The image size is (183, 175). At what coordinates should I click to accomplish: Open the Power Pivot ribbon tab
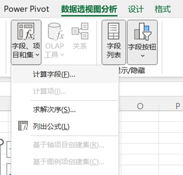coord(26,9)
